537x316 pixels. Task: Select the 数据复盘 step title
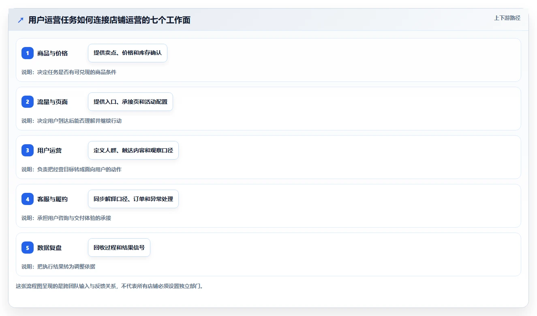pyautogui.click(x=49, y=248)
